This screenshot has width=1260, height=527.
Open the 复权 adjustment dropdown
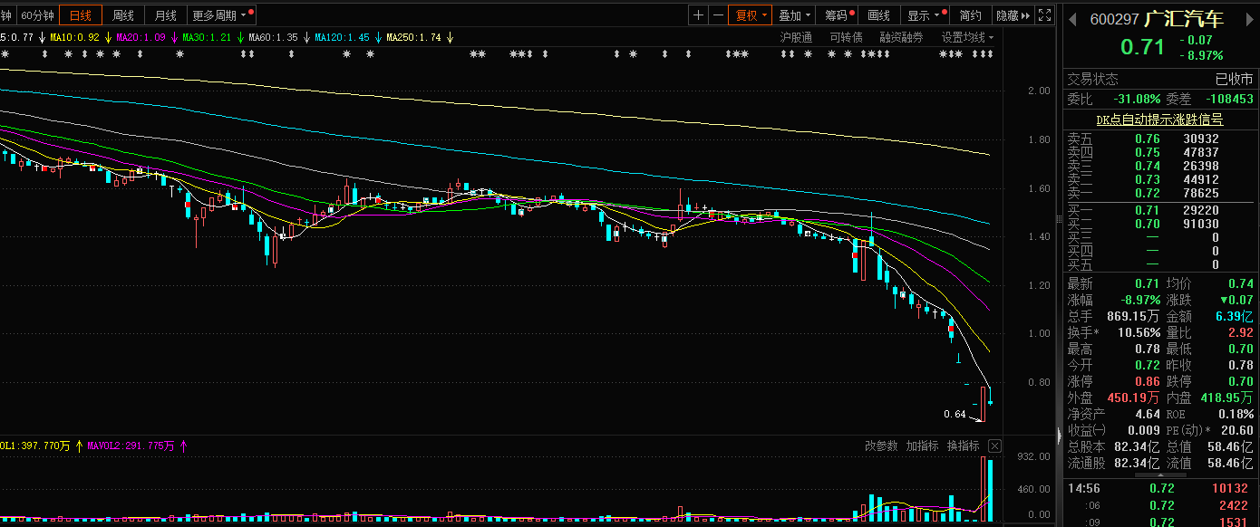coord(751,15)
